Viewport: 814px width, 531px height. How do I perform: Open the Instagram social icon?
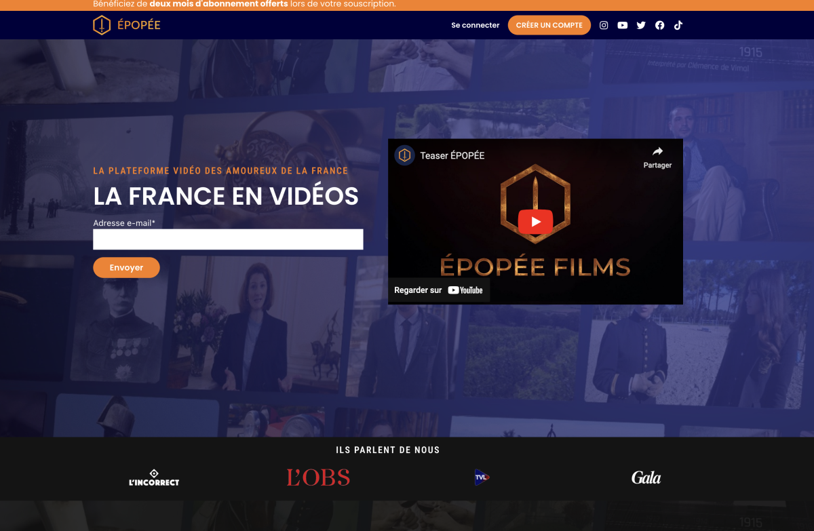604,25
